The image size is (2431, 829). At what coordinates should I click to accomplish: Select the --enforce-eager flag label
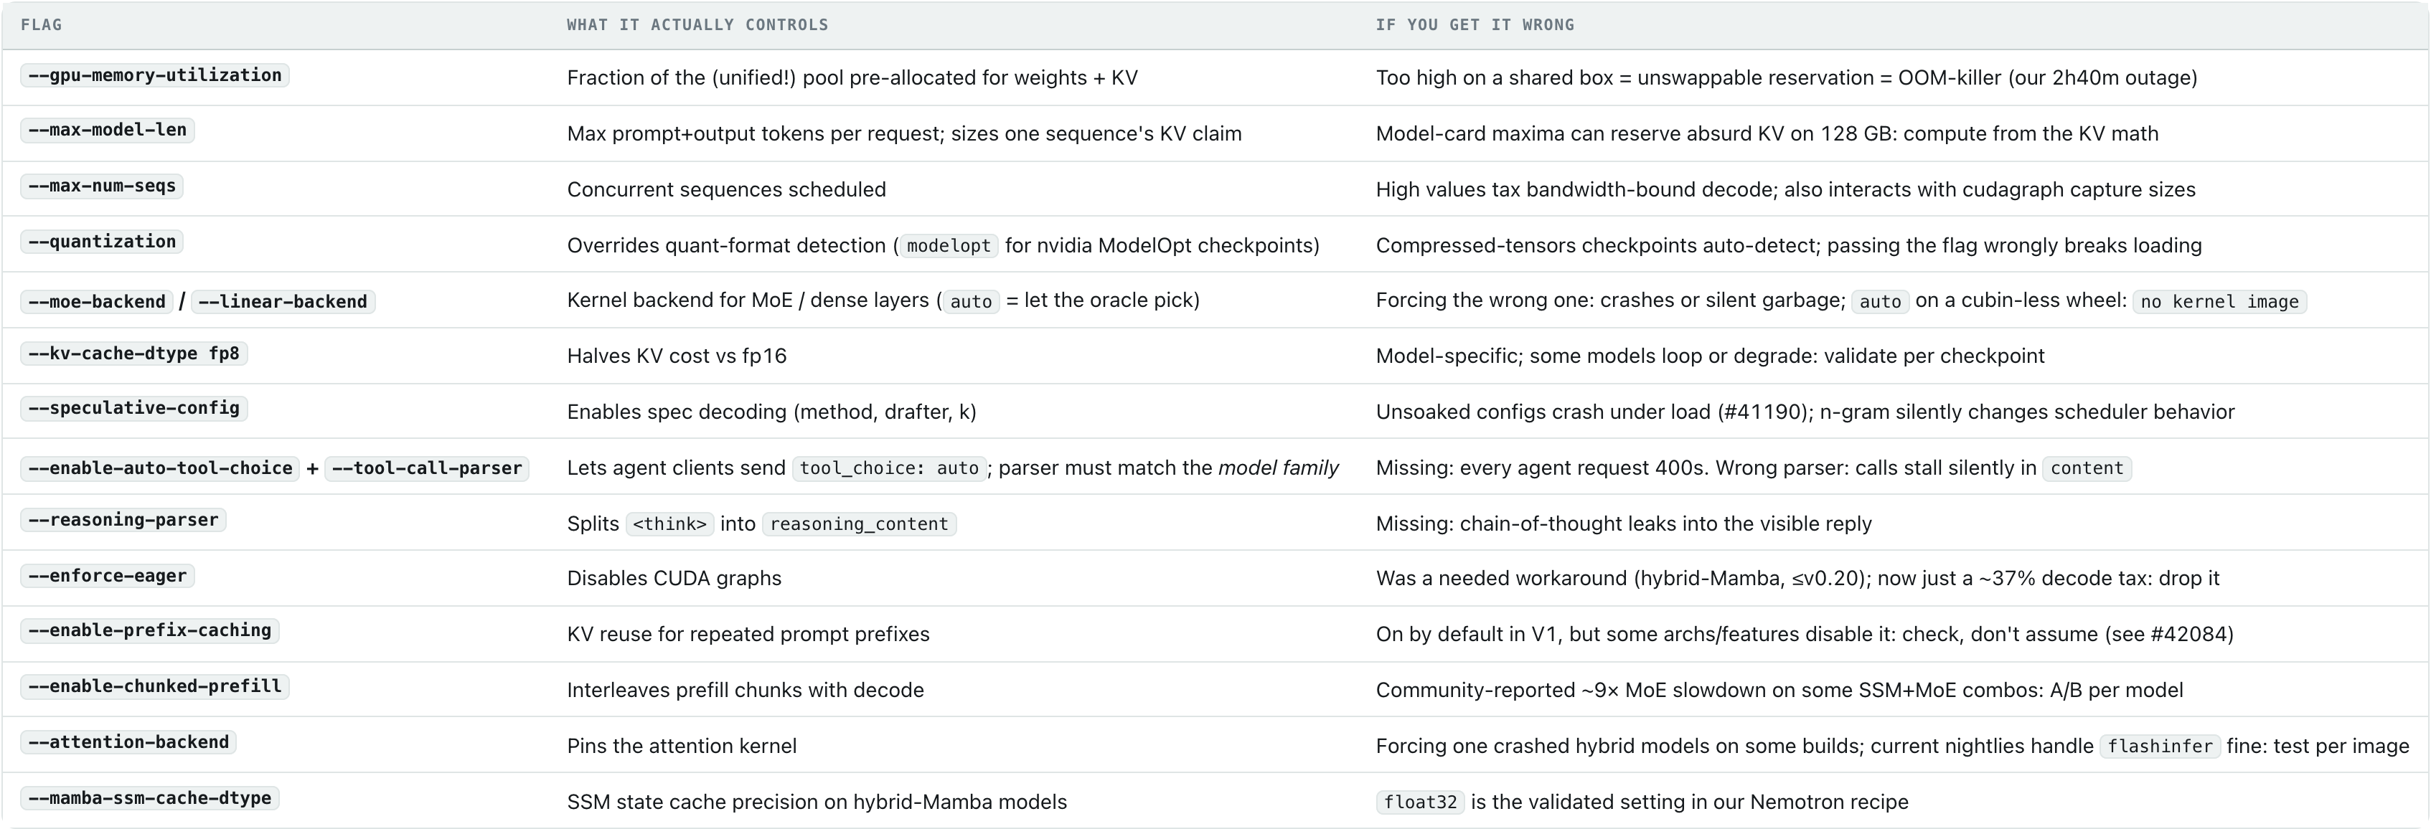point(108,577)
